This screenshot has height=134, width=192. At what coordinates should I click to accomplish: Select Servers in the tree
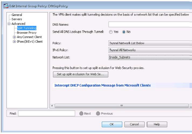coord(17,19)
